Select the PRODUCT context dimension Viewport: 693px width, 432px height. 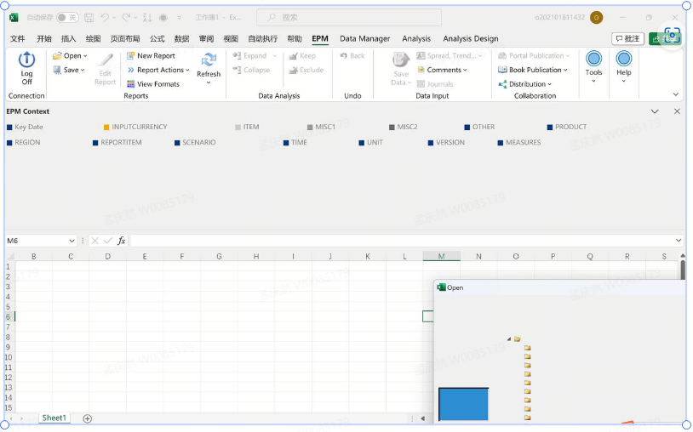coord(567,127)
